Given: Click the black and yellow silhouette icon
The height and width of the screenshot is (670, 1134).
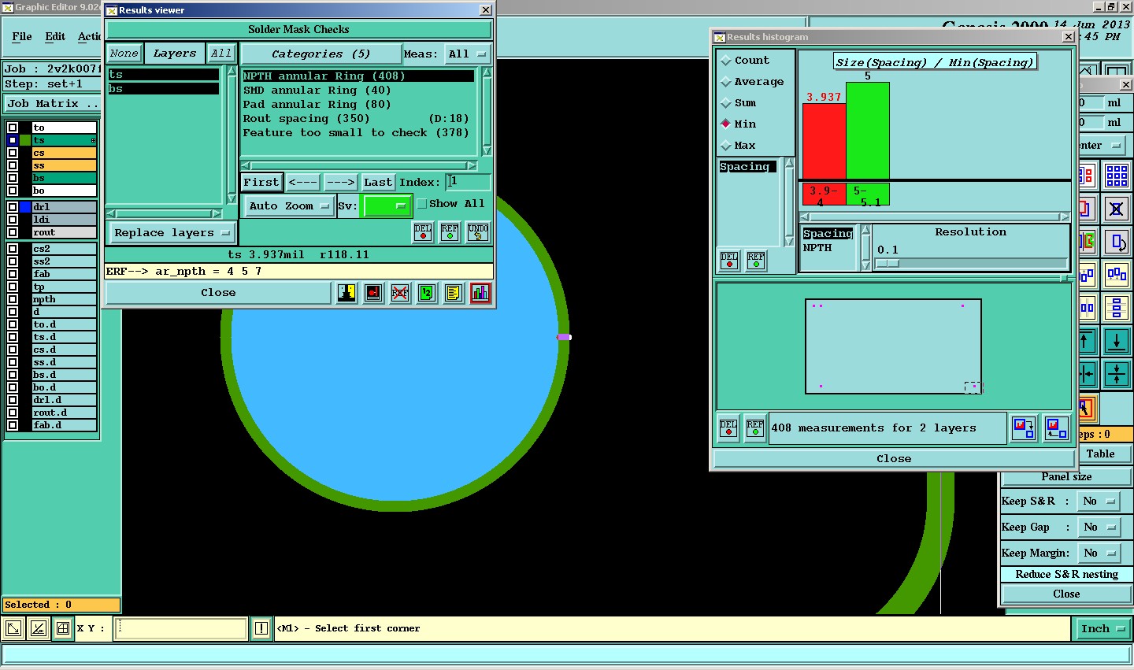Looking at the screenshot, I should (x=346, y=293).
